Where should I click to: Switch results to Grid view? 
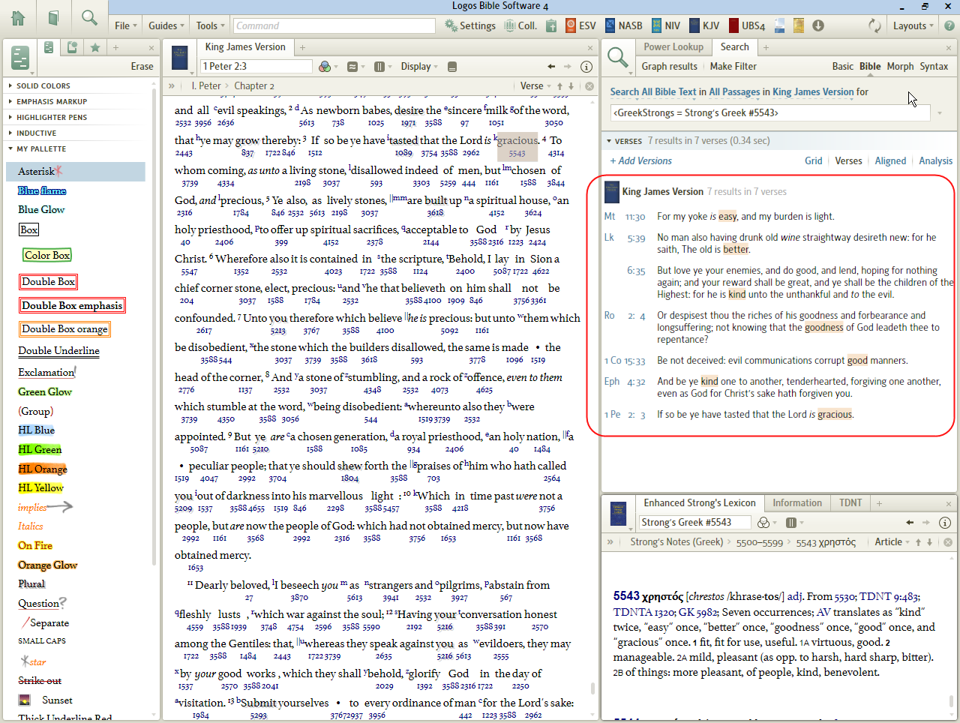813,161
